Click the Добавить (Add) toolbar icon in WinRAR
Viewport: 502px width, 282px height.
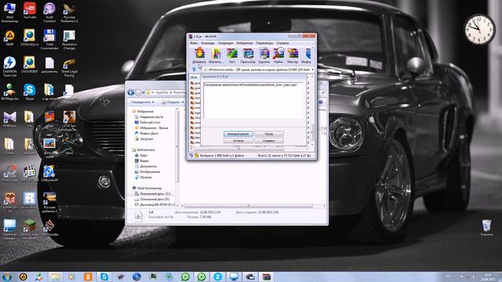pos(199,56)
